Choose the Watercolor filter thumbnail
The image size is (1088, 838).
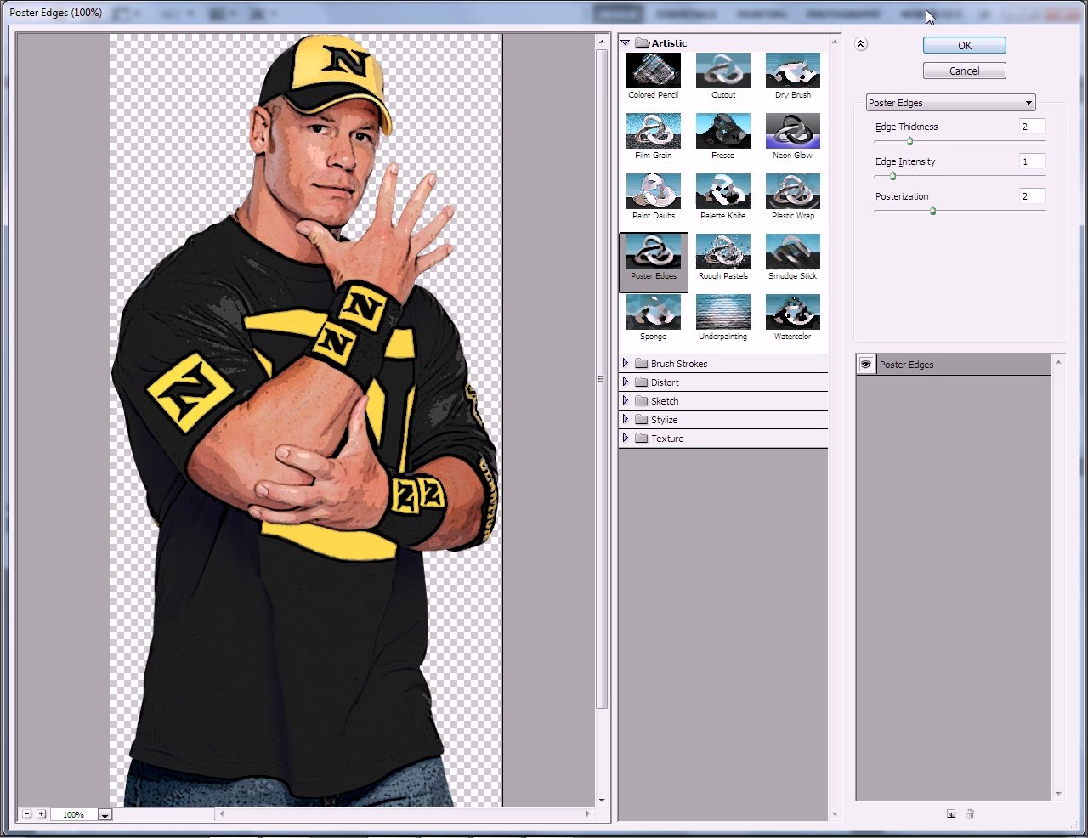[792, 312]
